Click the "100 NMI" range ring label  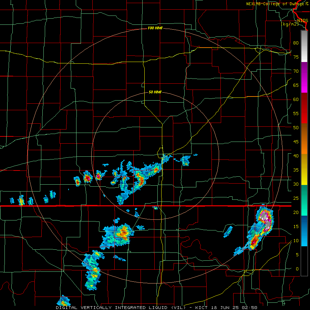tap(155, 28)
